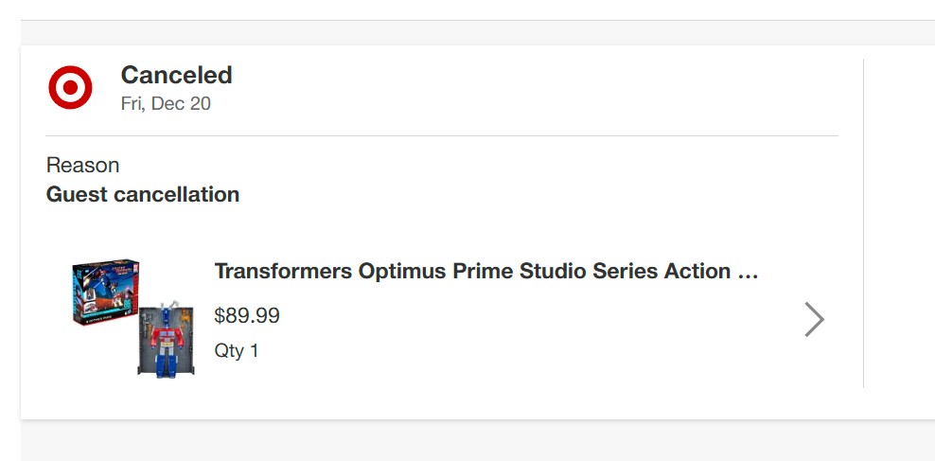Click the gray strip above the order card
Image resolution: width=935 pixels, height=461 pixels.
pyautogui.click(x=473, y=32)
